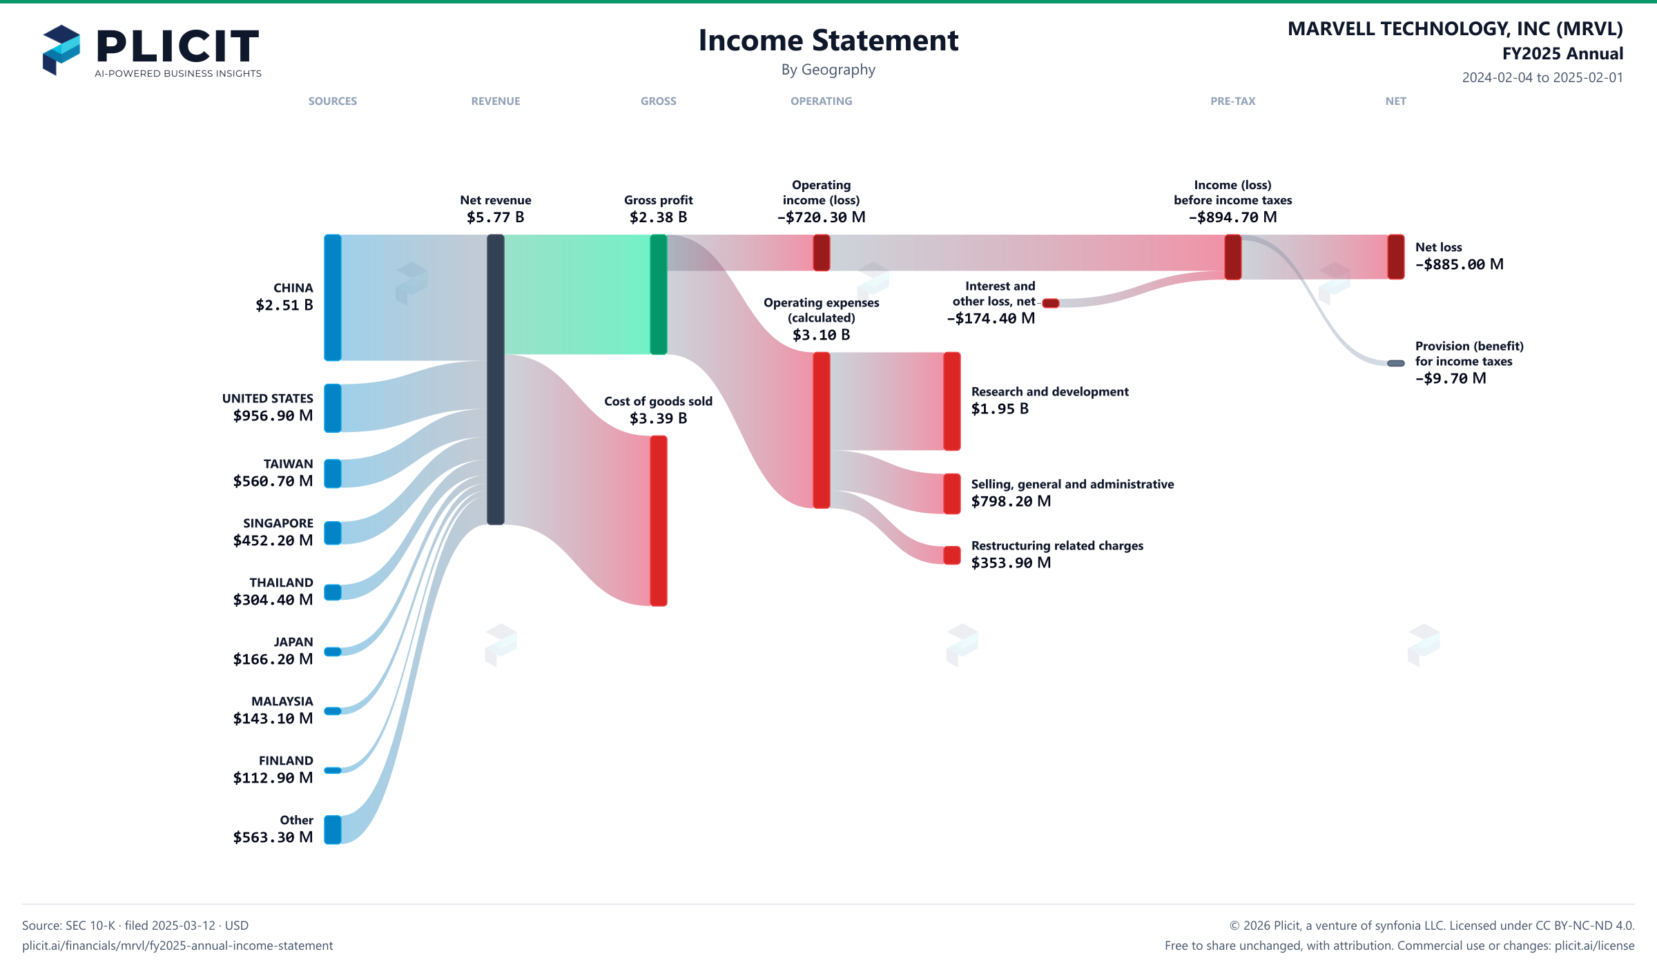Viewport: 1657px width, 967px height.
Task: Open the plicit.ai financials URL link
Action: 177,946
